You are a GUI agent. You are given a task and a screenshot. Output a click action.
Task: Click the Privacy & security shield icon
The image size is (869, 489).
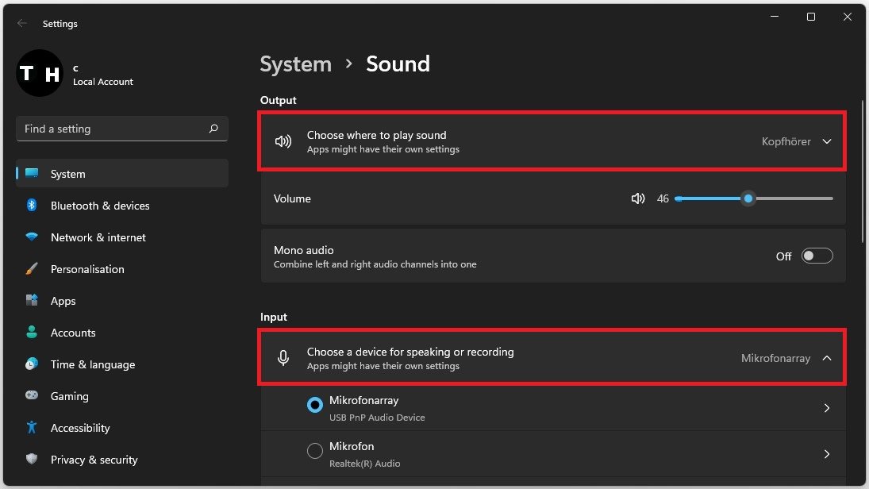[32, 460]
